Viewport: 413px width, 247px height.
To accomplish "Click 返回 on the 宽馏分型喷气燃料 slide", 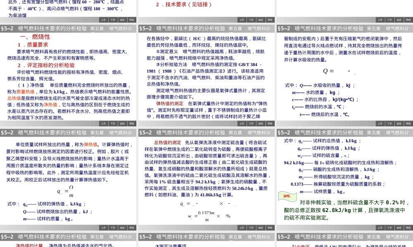I will (122, 20).
